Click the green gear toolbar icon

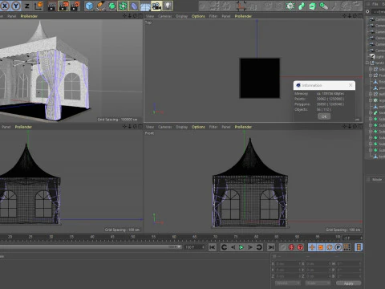click(290, 6)
